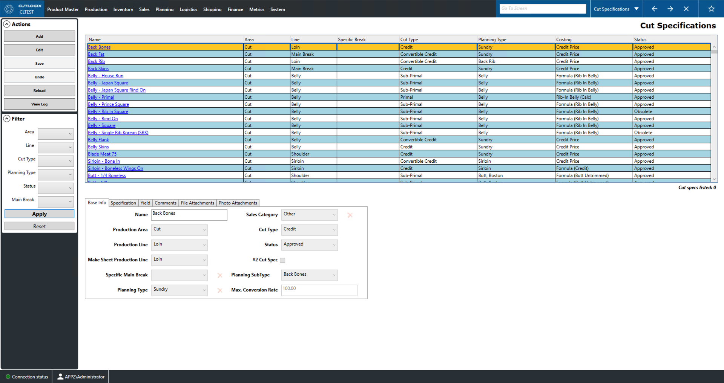724x383 pixels.
Task: Click inside the Go To Screen search field
Action: (x=542, y=8)
